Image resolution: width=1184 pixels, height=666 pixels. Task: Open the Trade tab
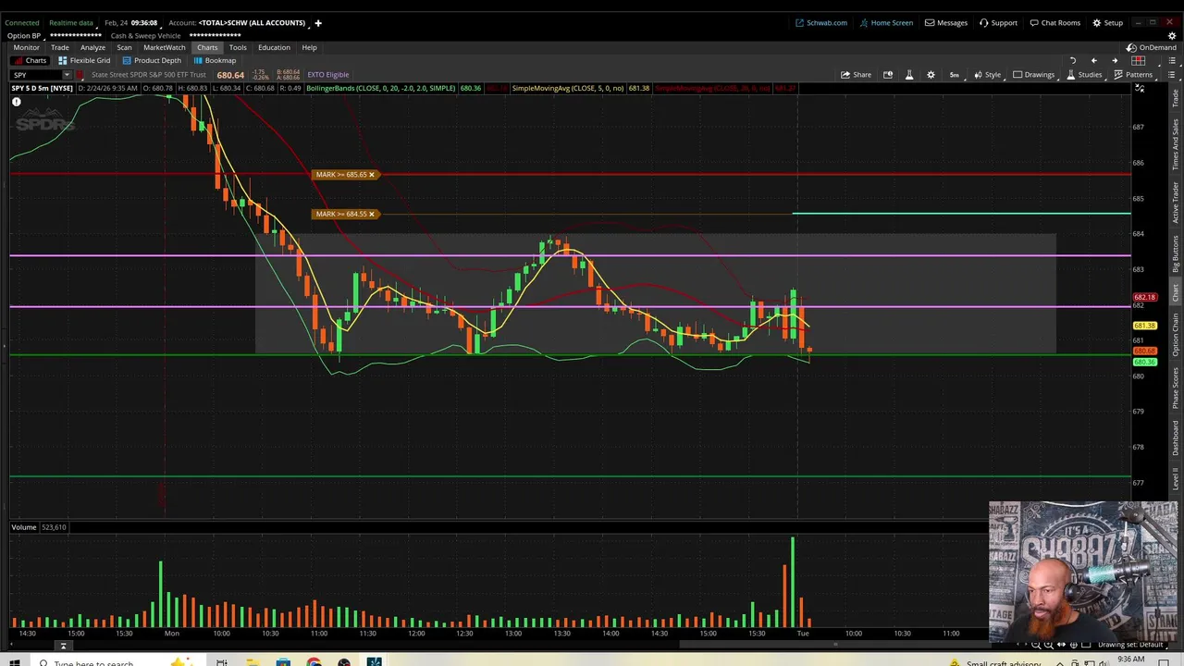point(59,47)
